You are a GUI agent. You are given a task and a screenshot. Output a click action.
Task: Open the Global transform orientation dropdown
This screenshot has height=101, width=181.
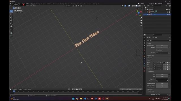click(x=69, y=6)
